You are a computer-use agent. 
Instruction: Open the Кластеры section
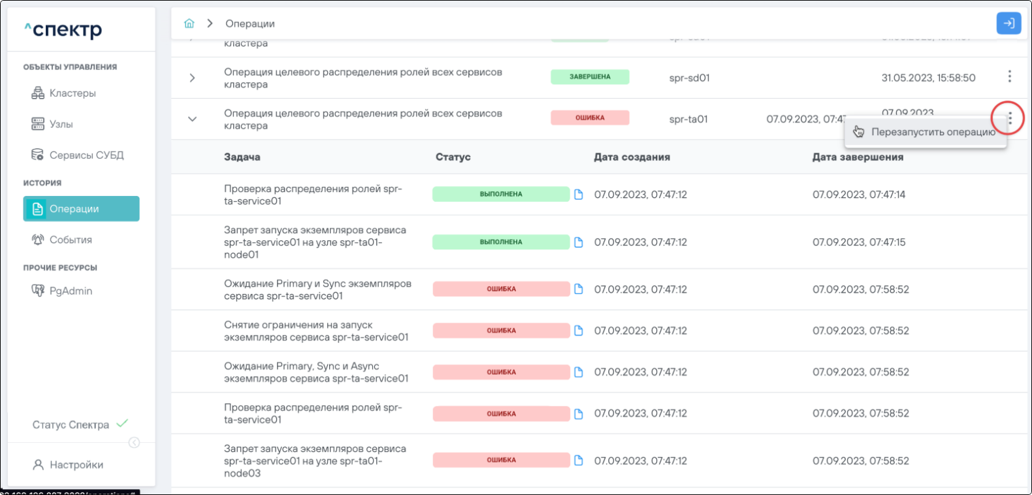click(72, 93)
